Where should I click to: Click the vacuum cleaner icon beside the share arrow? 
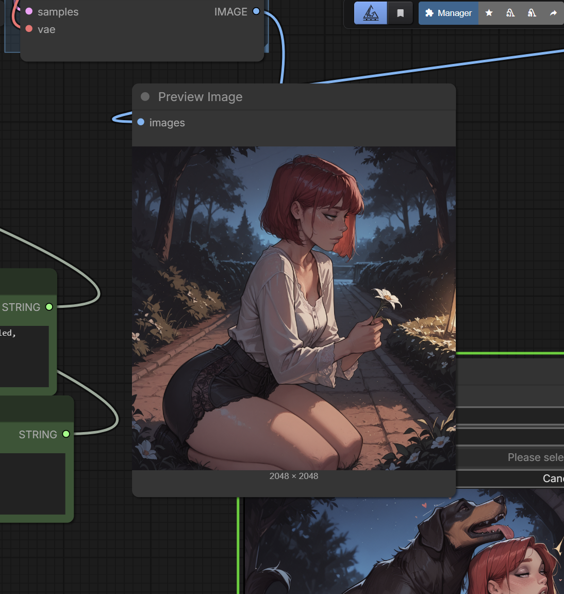[x=532, y=13]
